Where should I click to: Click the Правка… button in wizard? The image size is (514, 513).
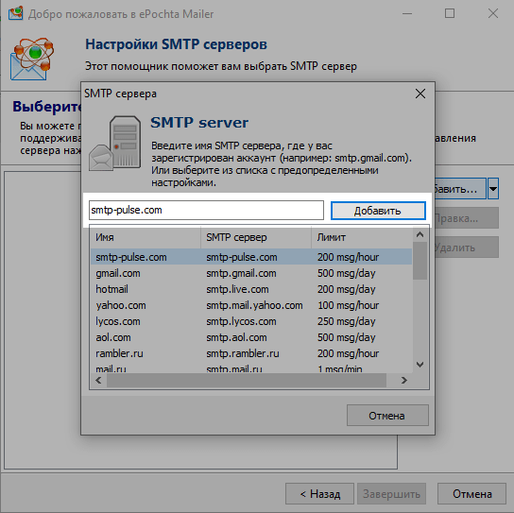[467, 217]
